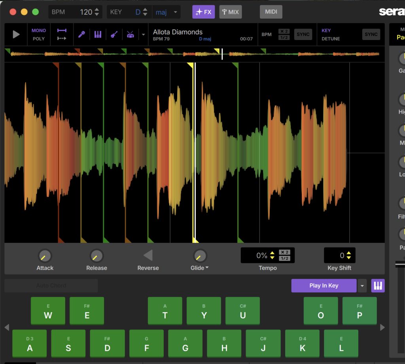Switch voice mode to POLY
Screen dimensions: 405x364
point(39,39)
